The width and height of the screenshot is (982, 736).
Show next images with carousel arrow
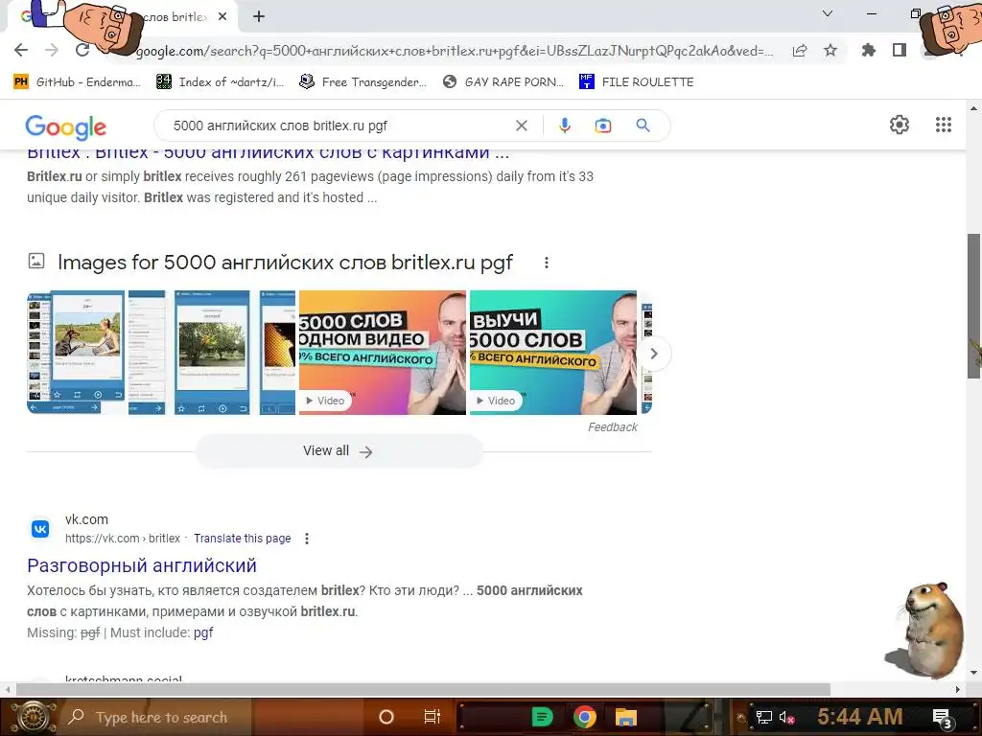[x=654, y=354]
